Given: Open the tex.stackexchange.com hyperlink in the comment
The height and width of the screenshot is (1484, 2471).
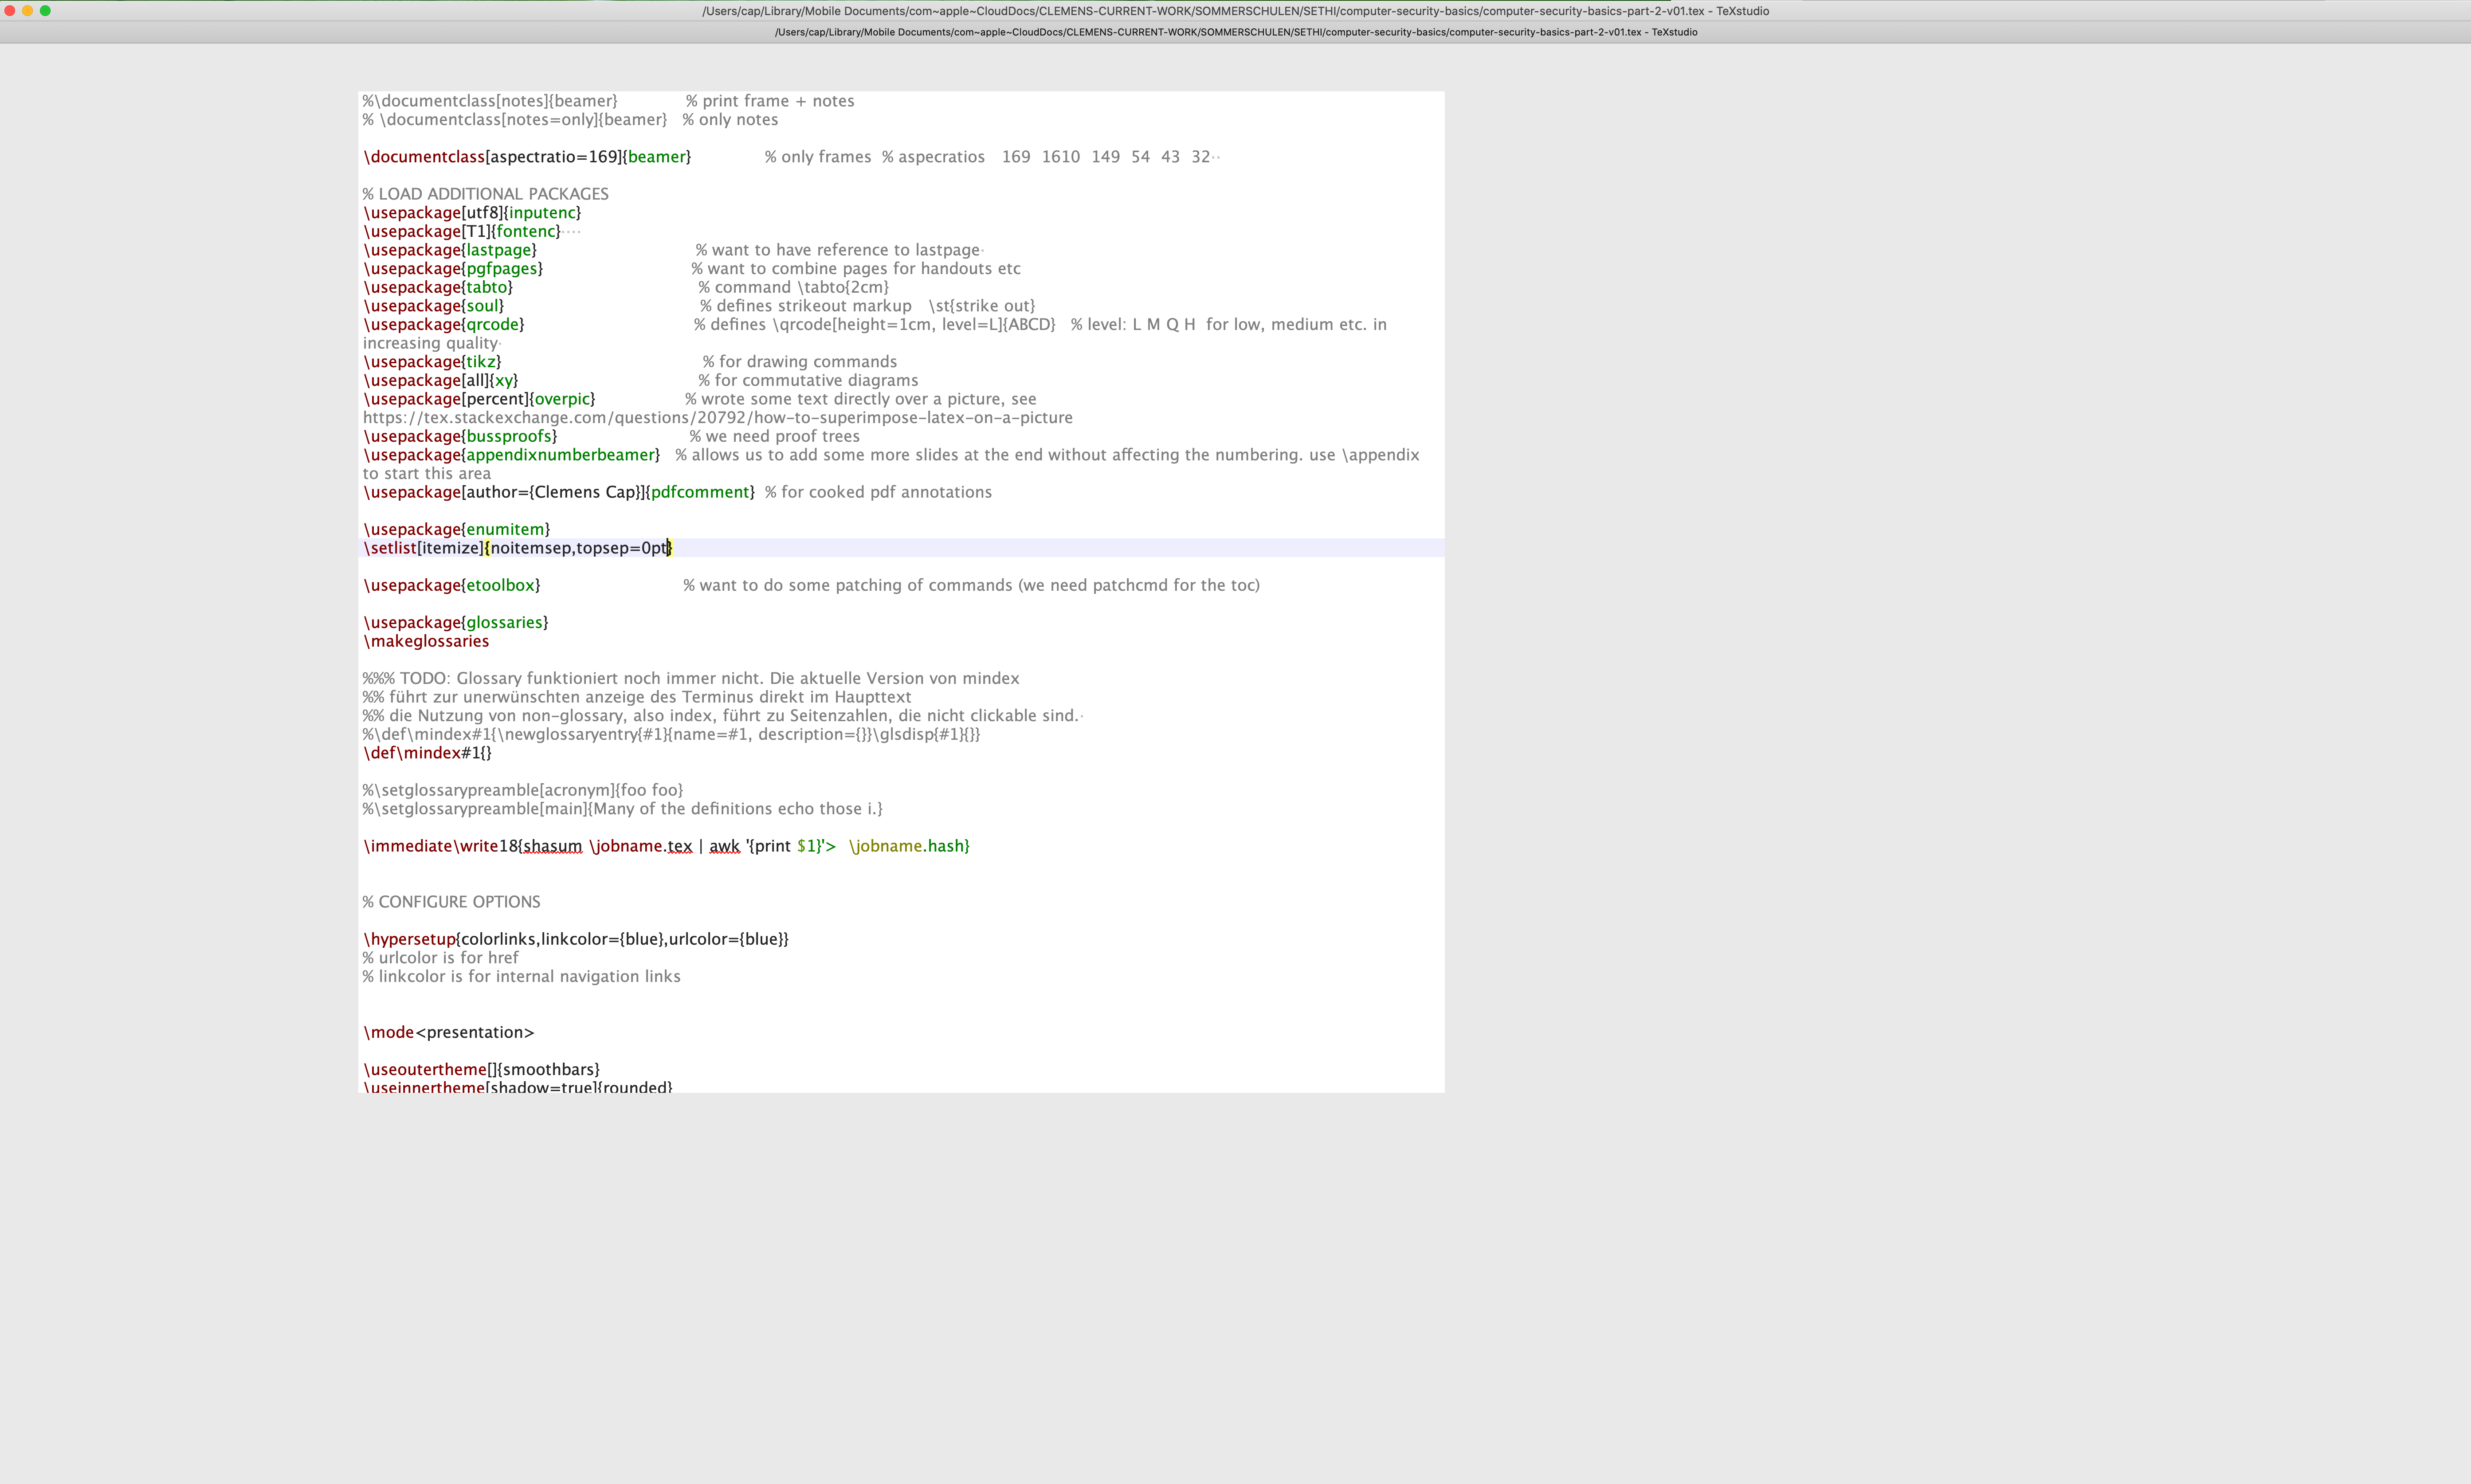Looking at the screenshot, I should 717,417.
